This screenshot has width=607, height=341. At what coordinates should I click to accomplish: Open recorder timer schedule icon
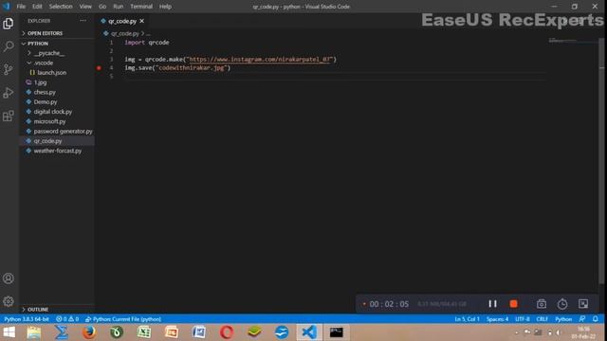[562, 304]
